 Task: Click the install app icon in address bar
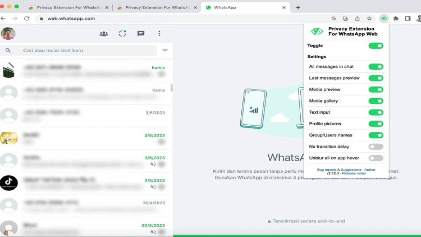tap(345, 19)
